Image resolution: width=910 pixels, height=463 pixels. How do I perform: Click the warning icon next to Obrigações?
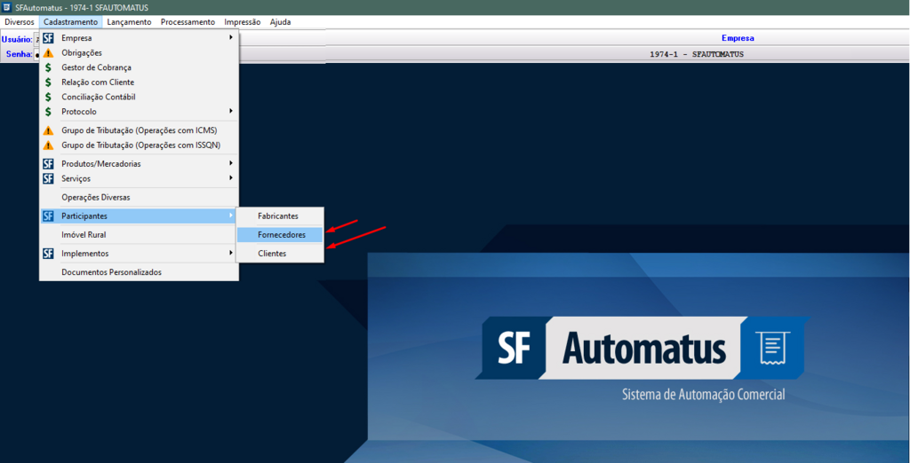coord(49,53)
